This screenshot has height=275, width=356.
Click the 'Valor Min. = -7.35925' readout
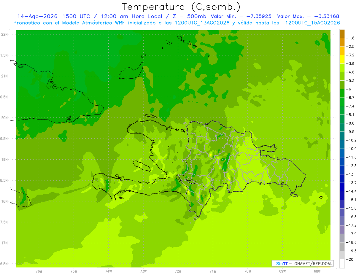(x=241, y=16)
